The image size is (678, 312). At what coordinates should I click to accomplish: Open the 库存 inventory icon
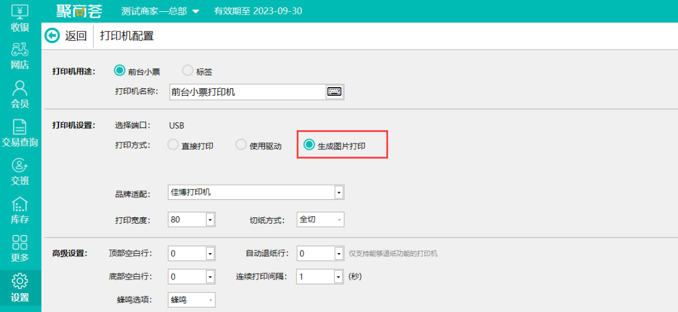(20, 210)
